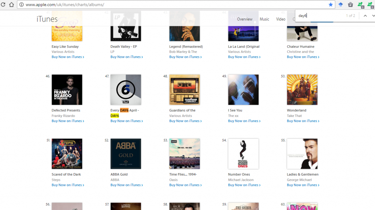Open the Easy Like Sunday album cover
This screenshot has height=210, width=375.
(x=67, y=26)
